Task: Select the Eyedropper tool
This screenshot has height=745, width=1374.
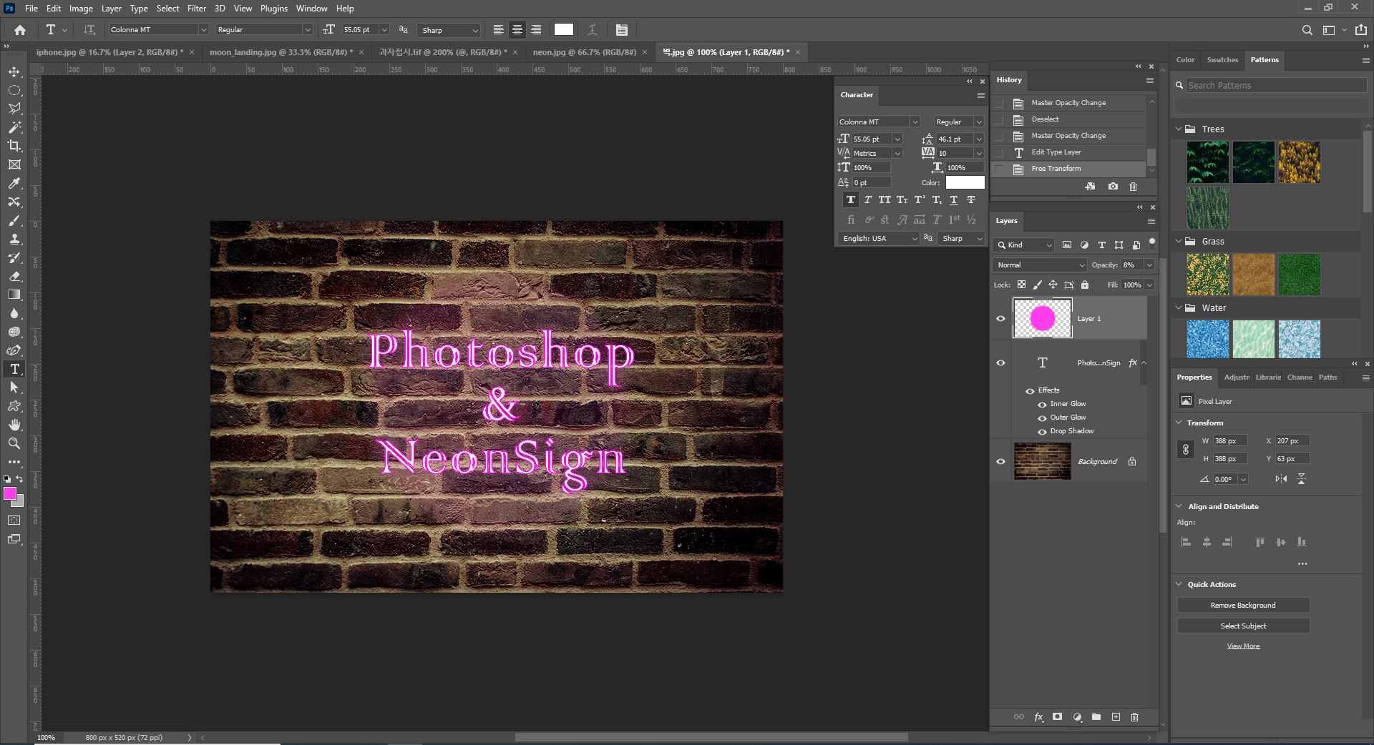Action: [x=14, y=183]
